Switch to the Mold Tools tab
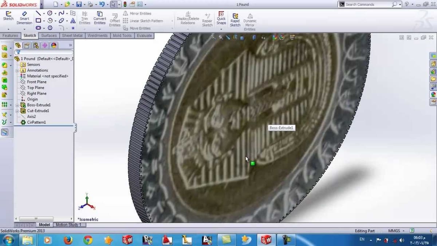The width and height of the screenshot is (437, 246). click(122, 36)
